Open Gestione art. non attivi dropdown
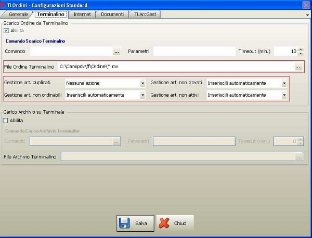 (284, 95)
